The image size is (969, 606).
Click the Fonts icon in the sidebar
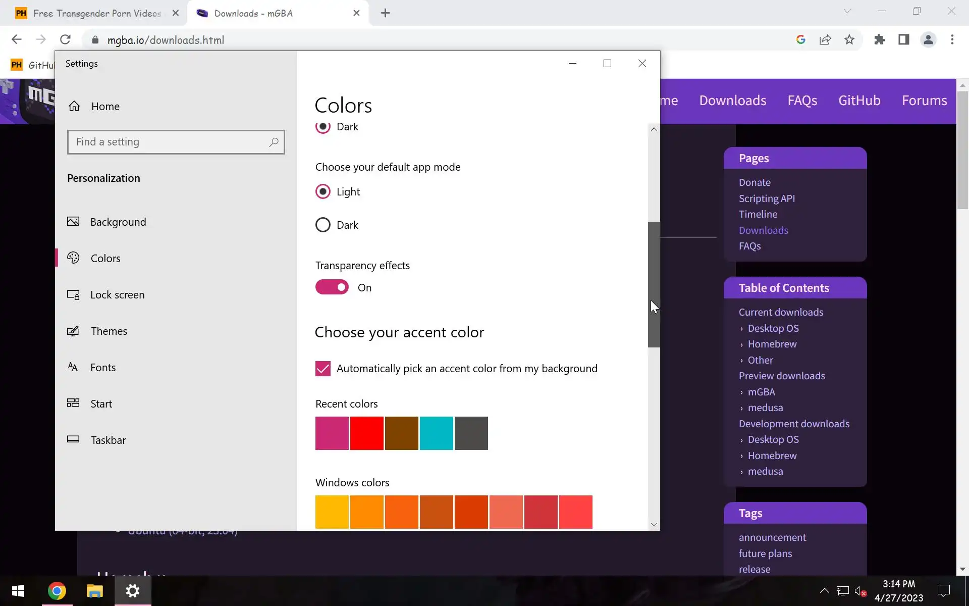pos(73,367)
